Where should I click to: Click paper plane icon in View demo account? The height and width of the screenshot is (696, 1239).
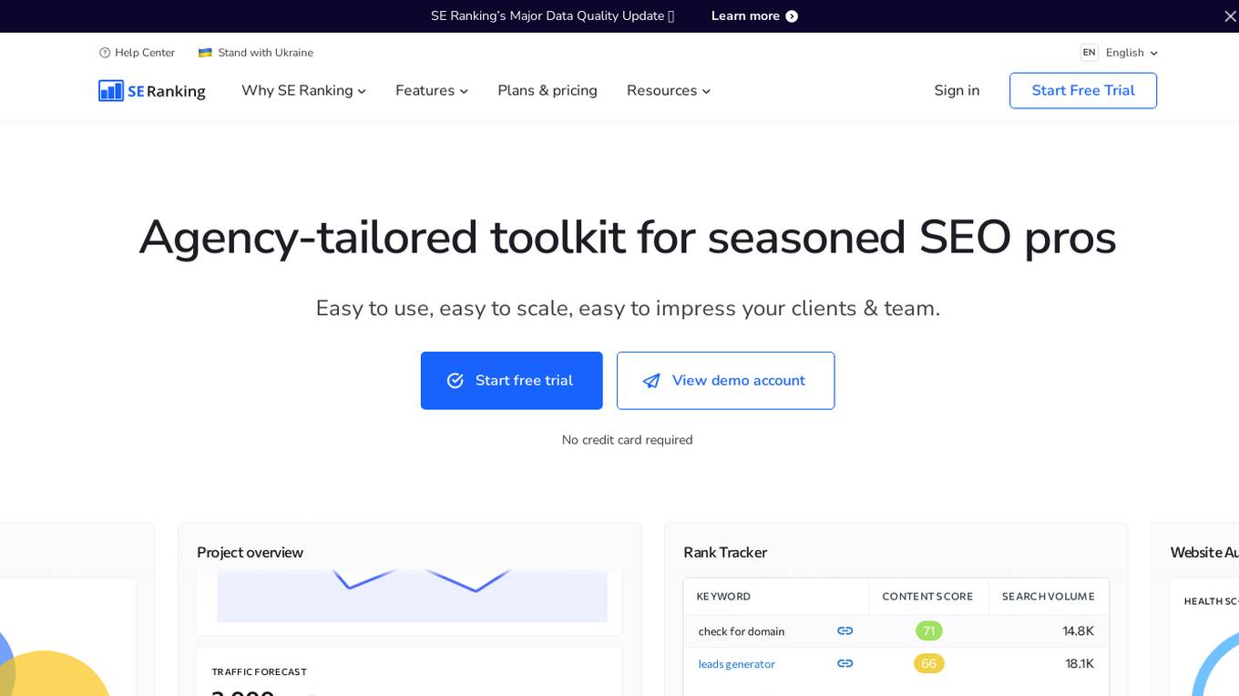pyautogui.click(x=651, y=381)
